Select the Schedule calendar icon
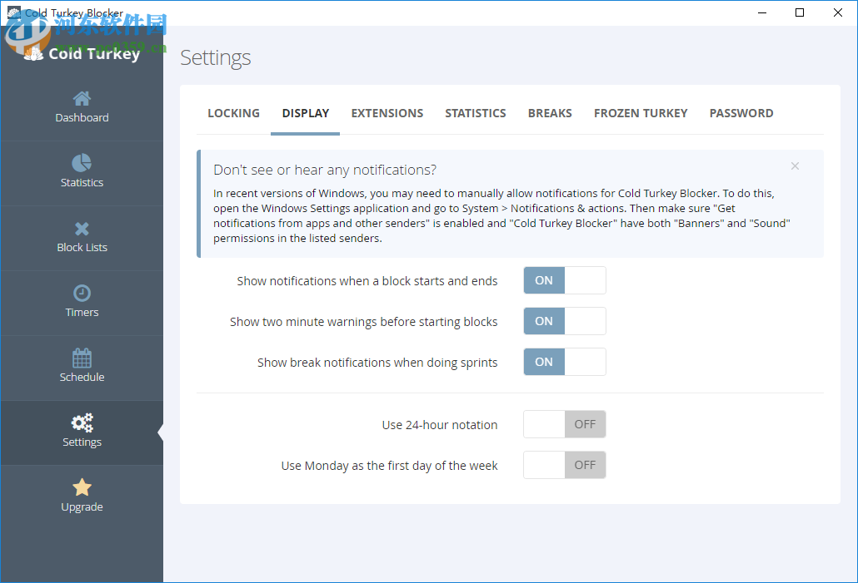The width and height of the screenshot is (858, 583). point(82,356)
